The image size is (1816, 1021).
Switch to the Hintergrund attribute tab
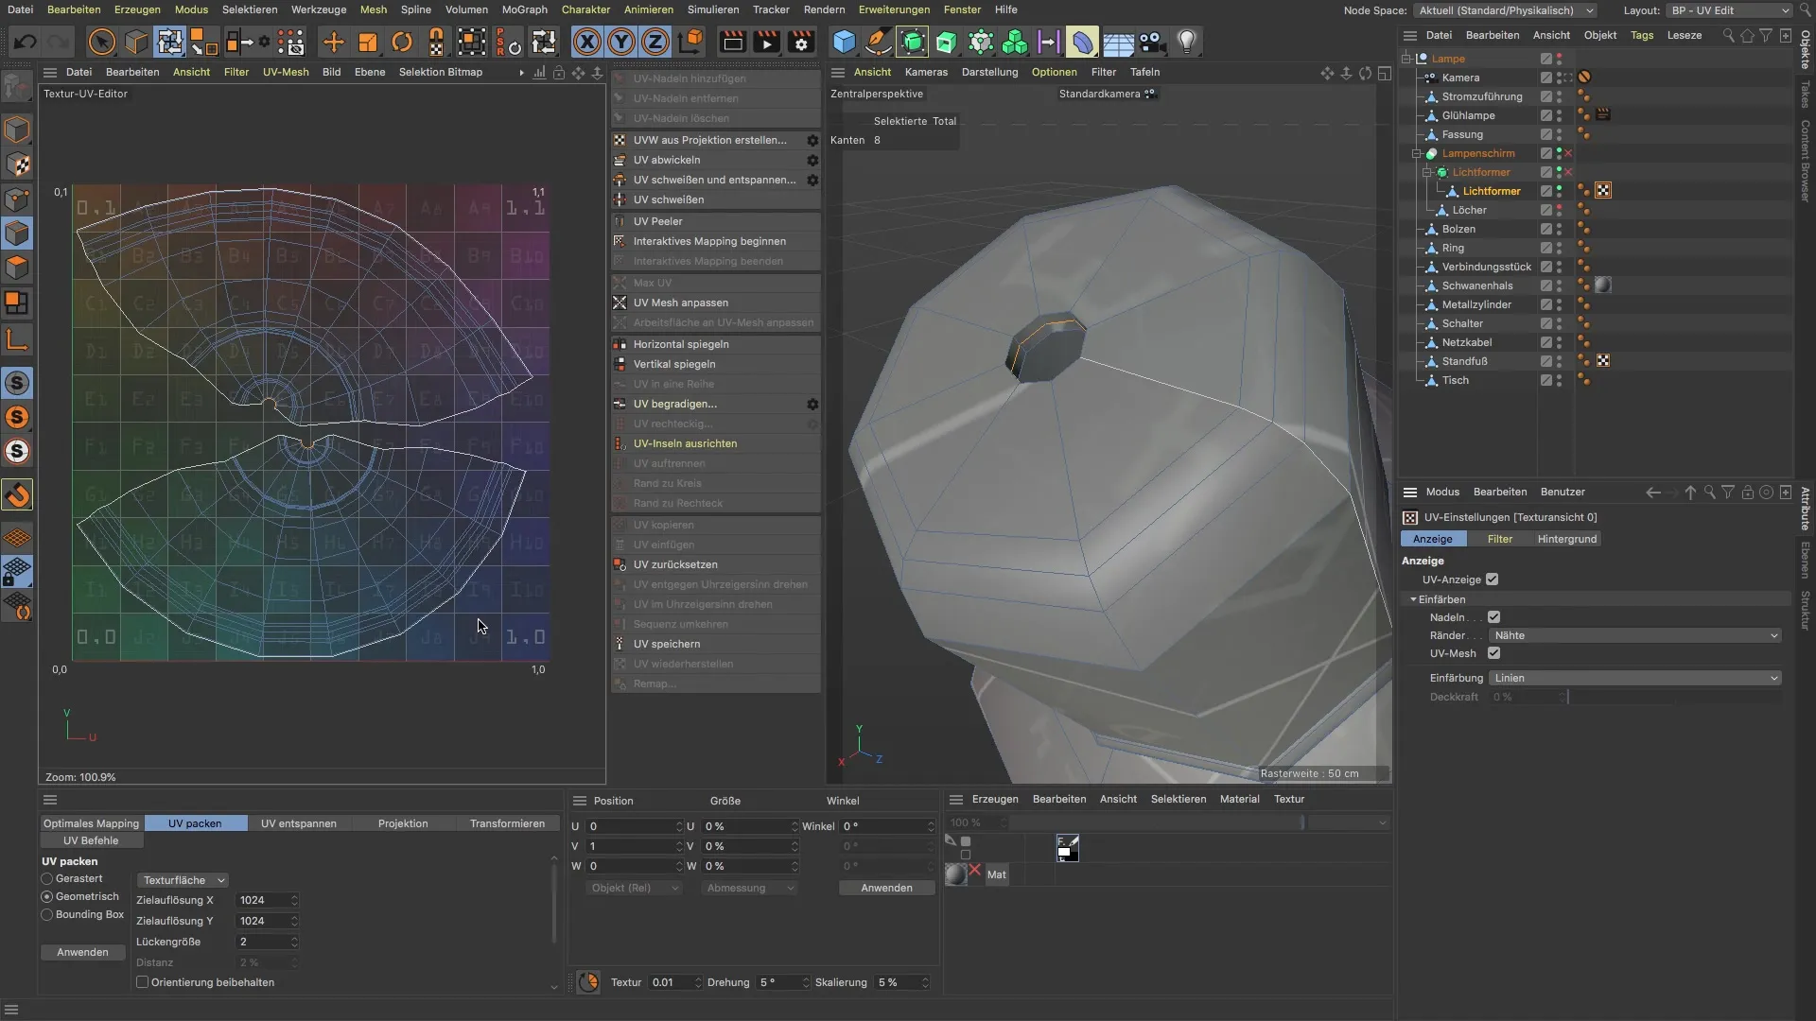1567,539
